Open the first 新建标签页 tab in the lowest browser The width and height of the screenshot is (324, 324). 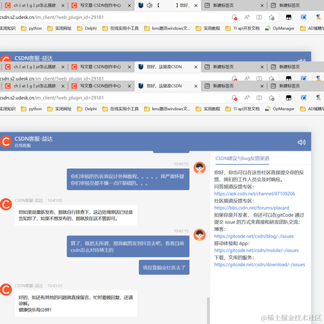(x=234, y=86)
